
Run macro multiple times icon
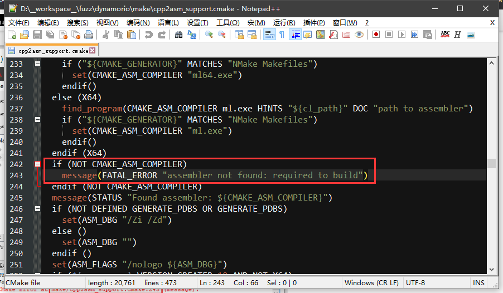pos(414,35)
